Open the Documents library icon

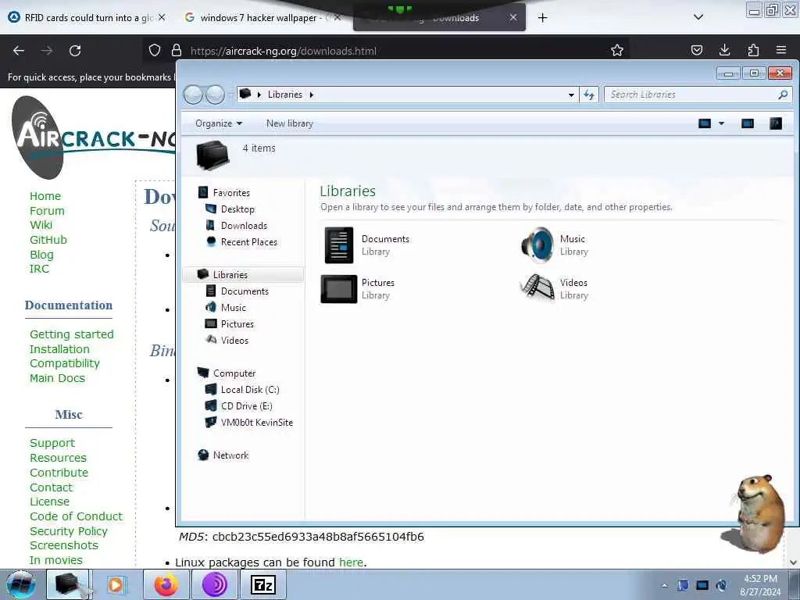click(x=339, y=245)
